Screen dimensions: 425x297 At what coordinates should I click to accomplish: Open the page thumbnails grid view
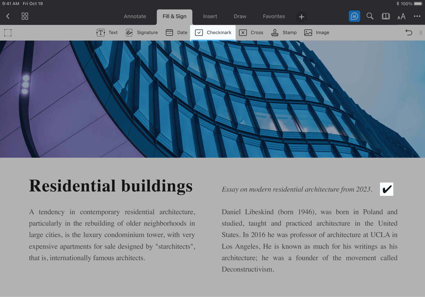point(25,16)
